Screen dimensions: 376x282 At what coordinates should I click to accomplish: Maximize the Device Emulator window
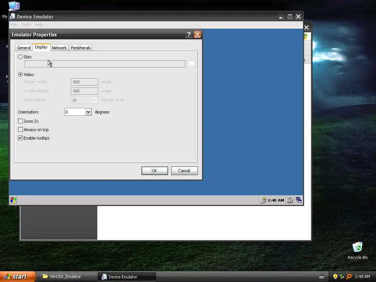[290, 17]
